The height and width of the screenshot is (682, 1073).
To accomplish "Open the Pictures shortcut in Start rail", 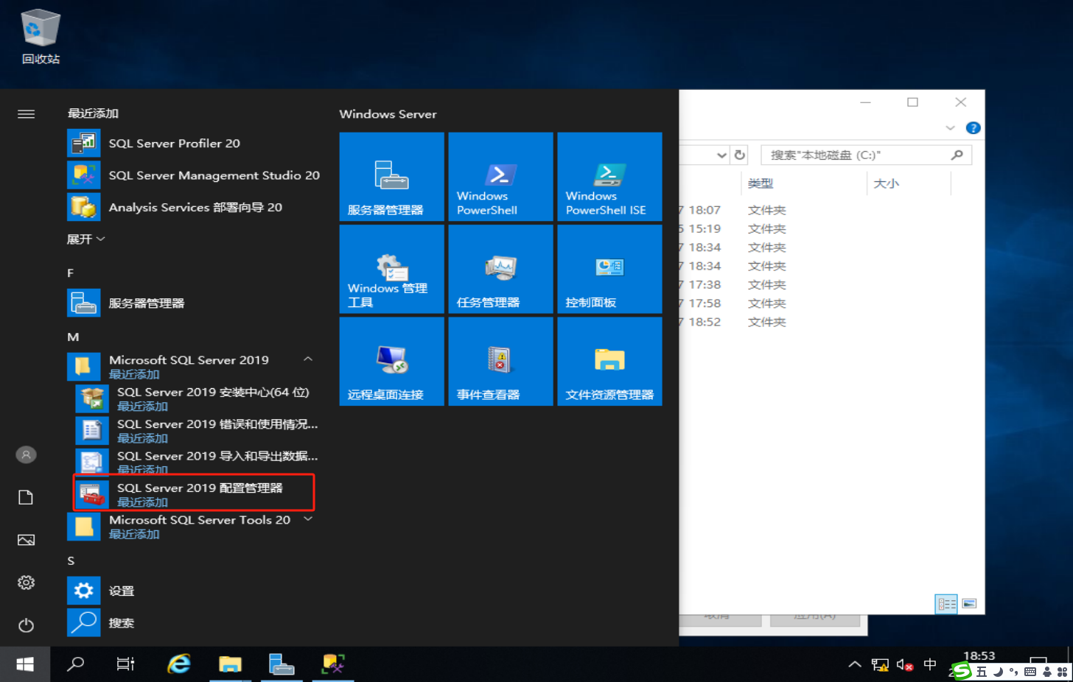I will pos(26,541).
